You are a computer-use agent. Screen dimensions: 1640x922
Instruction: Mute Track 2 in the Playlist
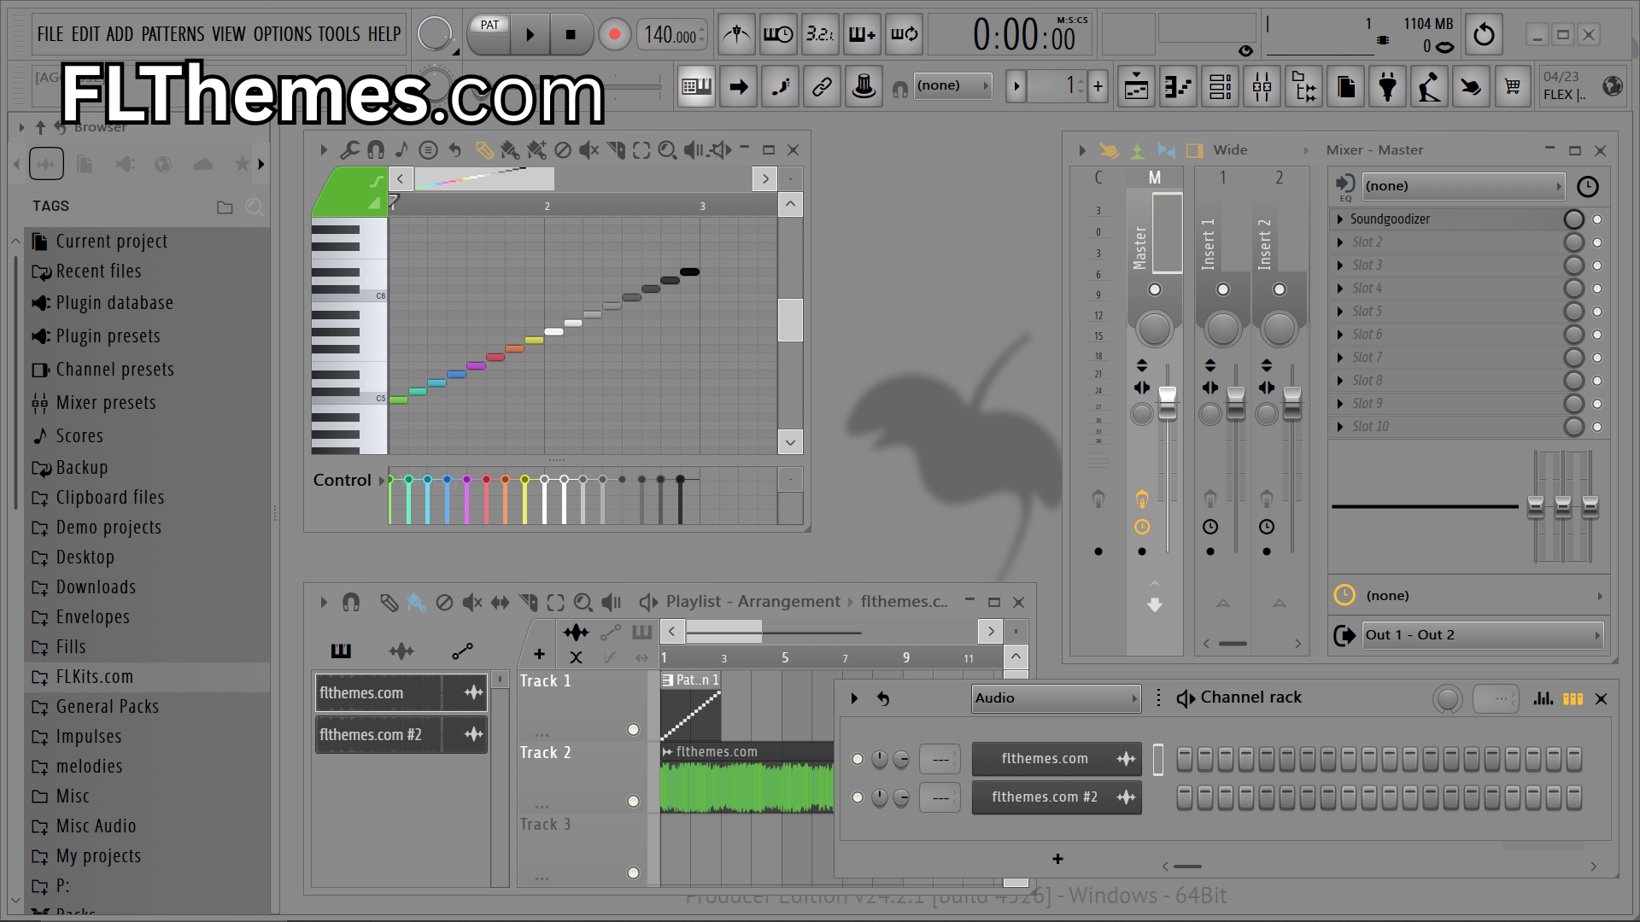click(x=633, y=802)
